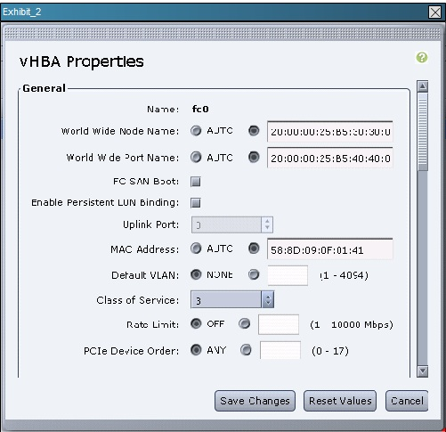Select ANY for PCIe Device Order
Viewport: 446px width, 432px height.
coord(196,350)
